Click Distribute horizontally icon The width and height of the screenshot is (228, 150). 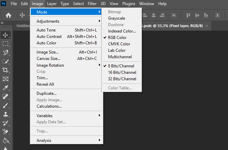click(x=217, y=15)
